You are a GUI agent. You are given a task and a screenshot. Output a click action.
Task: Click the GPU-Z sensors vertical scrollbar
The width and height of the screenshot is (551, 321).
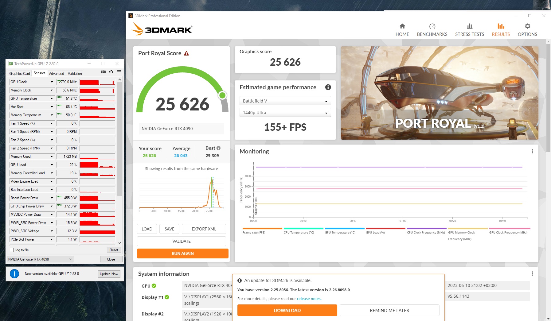tap(120, 139)
